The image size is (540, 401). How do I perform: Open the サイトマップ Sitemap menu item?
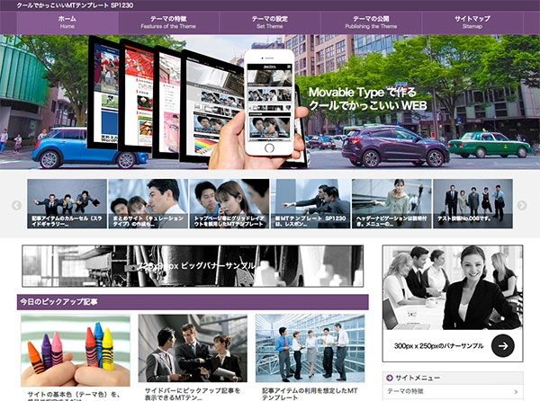tap(472, 22)
